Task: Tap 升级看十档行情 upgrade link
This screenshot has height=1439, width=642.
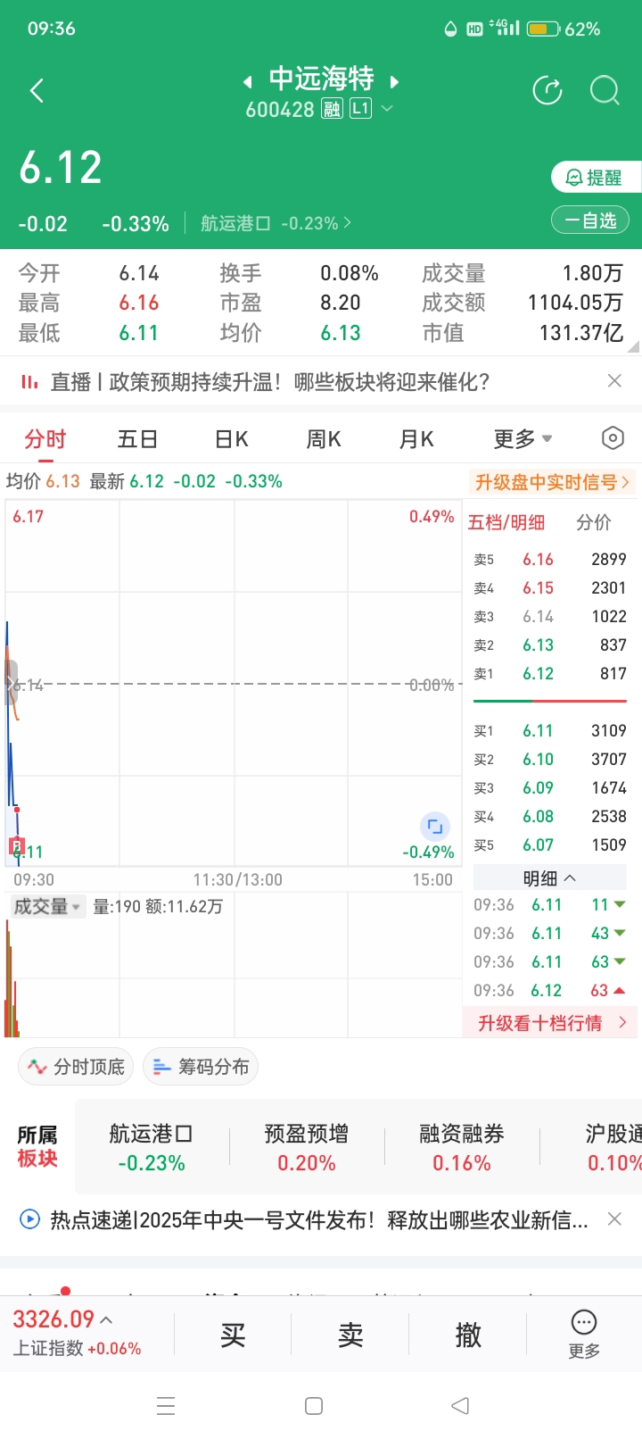Action: 551,1023
